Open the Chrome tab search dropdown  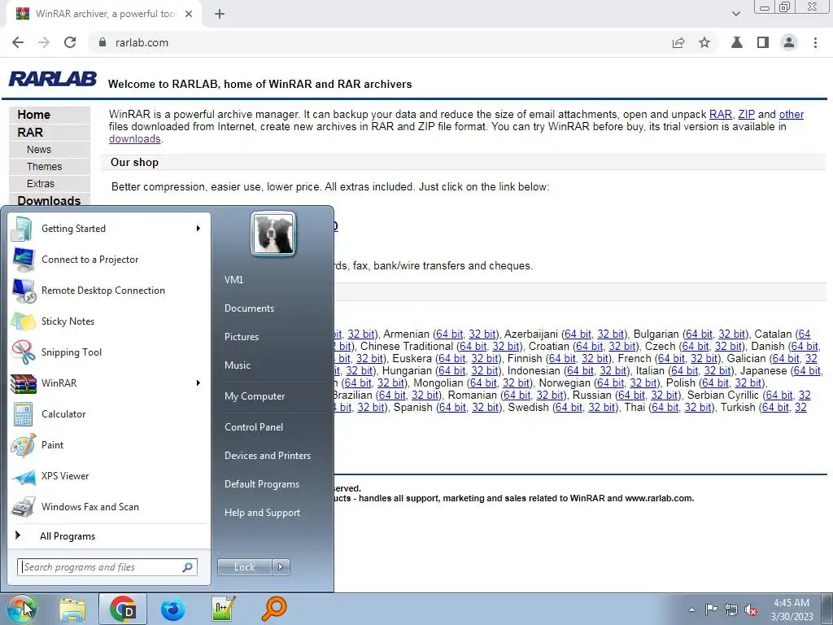(735, 14)
